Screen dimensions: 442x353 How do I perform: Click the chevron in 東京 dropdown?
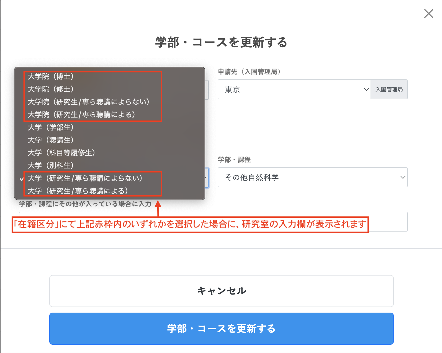point(366,89)
